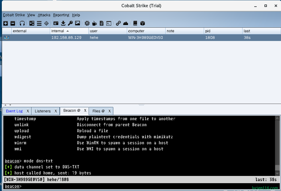
Task: Open the View menu
Action: [x=31, y=15]
